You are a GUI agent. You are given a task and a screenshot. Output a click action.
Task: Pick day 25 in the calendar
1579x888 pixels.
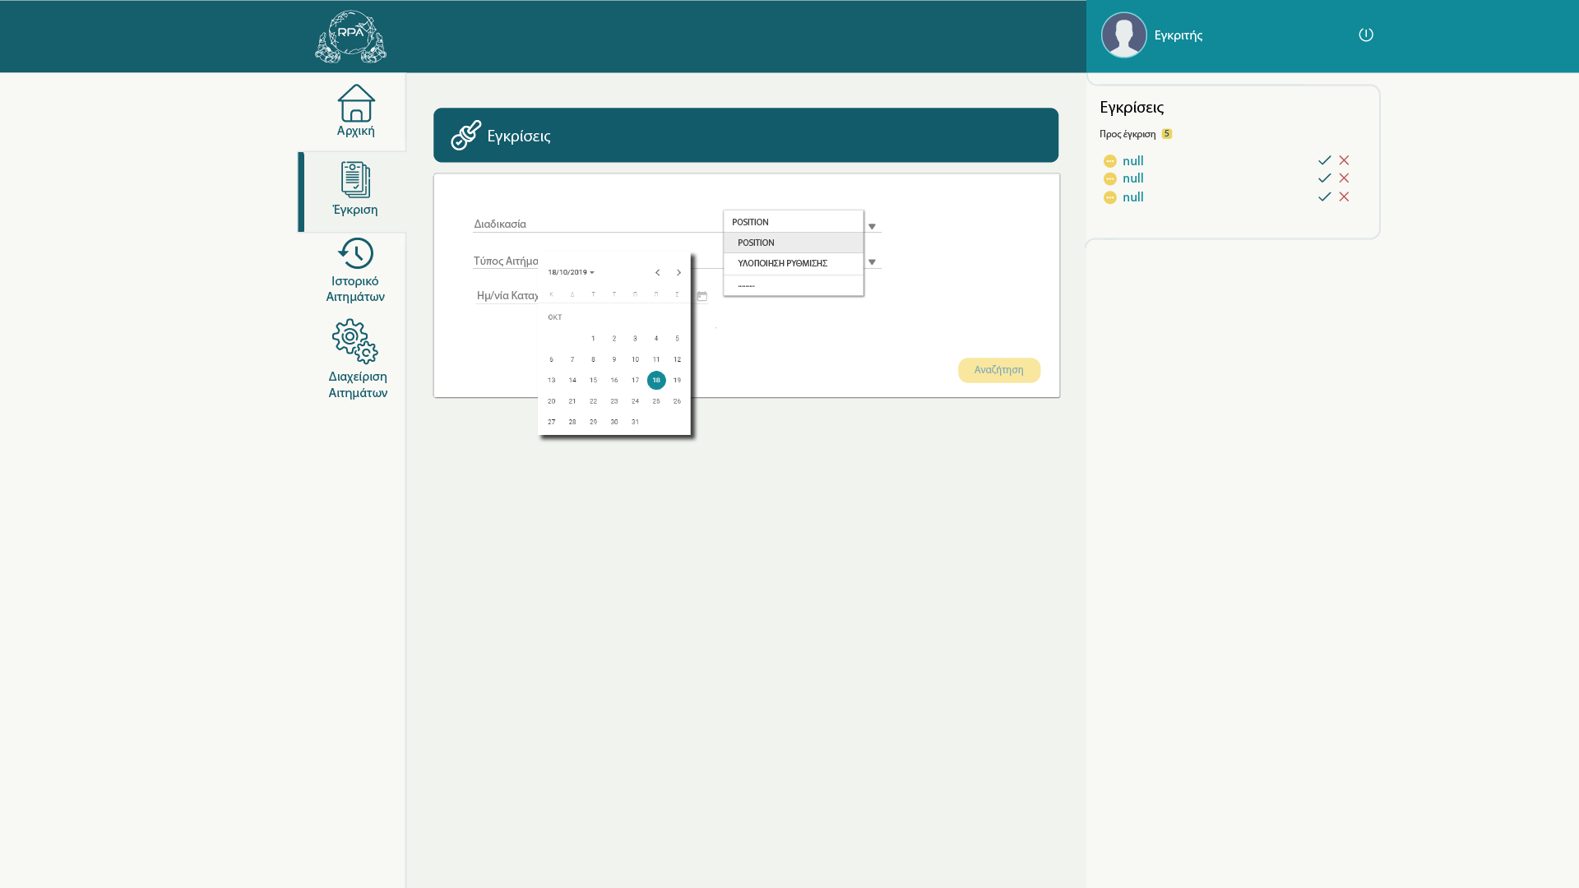[x=655, y=401]
